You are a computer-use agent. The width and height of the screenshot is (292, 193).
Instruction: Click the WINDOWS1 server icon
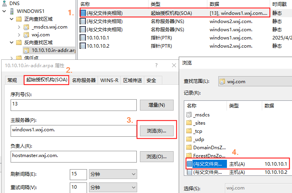tap(12, 11)
